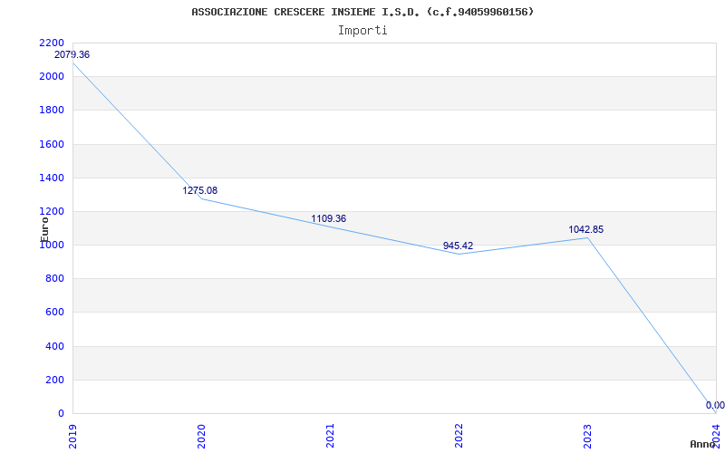
Task: Click the 200 y-axis value
Action: pyautogui.click(x=54, y=380)
